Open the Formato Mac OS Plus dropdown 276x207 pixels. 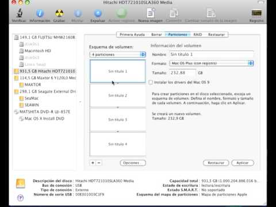(x=212, y=63)
